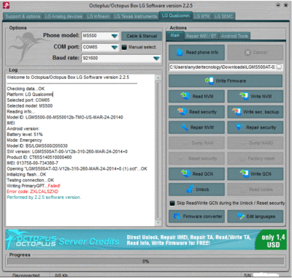Click the Read security icon
Image resolution: width=292 pixels, height=278 pixels.
tap(182, 112)
